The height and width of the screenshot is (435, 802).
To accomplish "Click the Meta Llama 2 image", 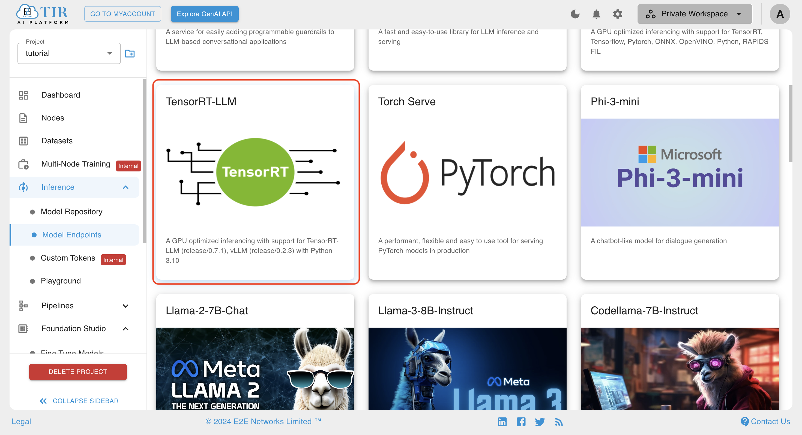I will pyautogui.click(x=255, y=368).
